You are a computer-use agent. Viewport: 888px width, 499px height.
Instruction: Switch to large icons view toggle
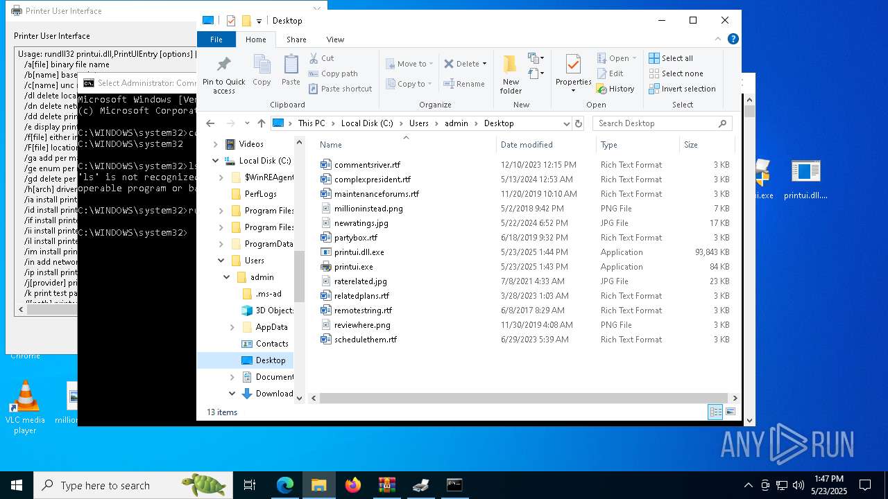coord(730,412)
